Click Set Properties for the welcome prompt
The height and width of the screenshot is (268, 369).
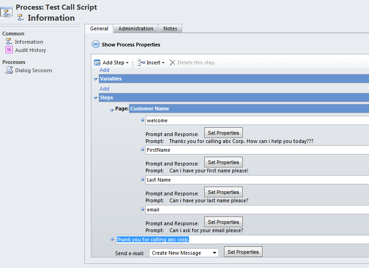click(x=223, y=132)
